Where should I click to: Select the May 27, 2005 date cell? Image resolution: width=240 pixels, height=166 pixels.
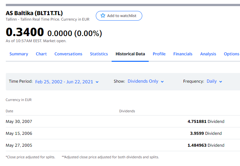pyautogui.click(x=19, y=145)
